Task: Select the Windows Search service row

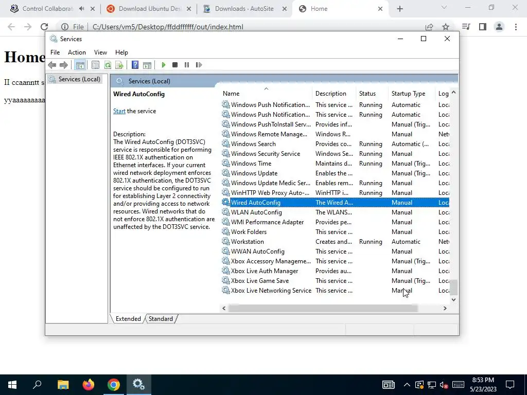Action: coord(335,144)
